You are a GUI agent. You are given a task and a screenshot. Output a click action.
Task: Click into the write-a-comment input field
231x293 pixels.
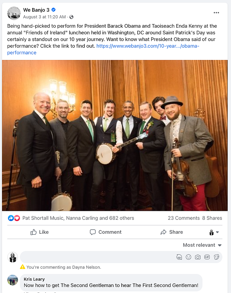pyautogui.click(x=97, y=257)
